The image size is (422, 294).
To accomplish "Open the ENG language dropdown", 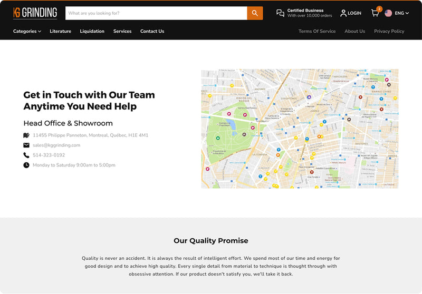I will click(x=401, y=13).
